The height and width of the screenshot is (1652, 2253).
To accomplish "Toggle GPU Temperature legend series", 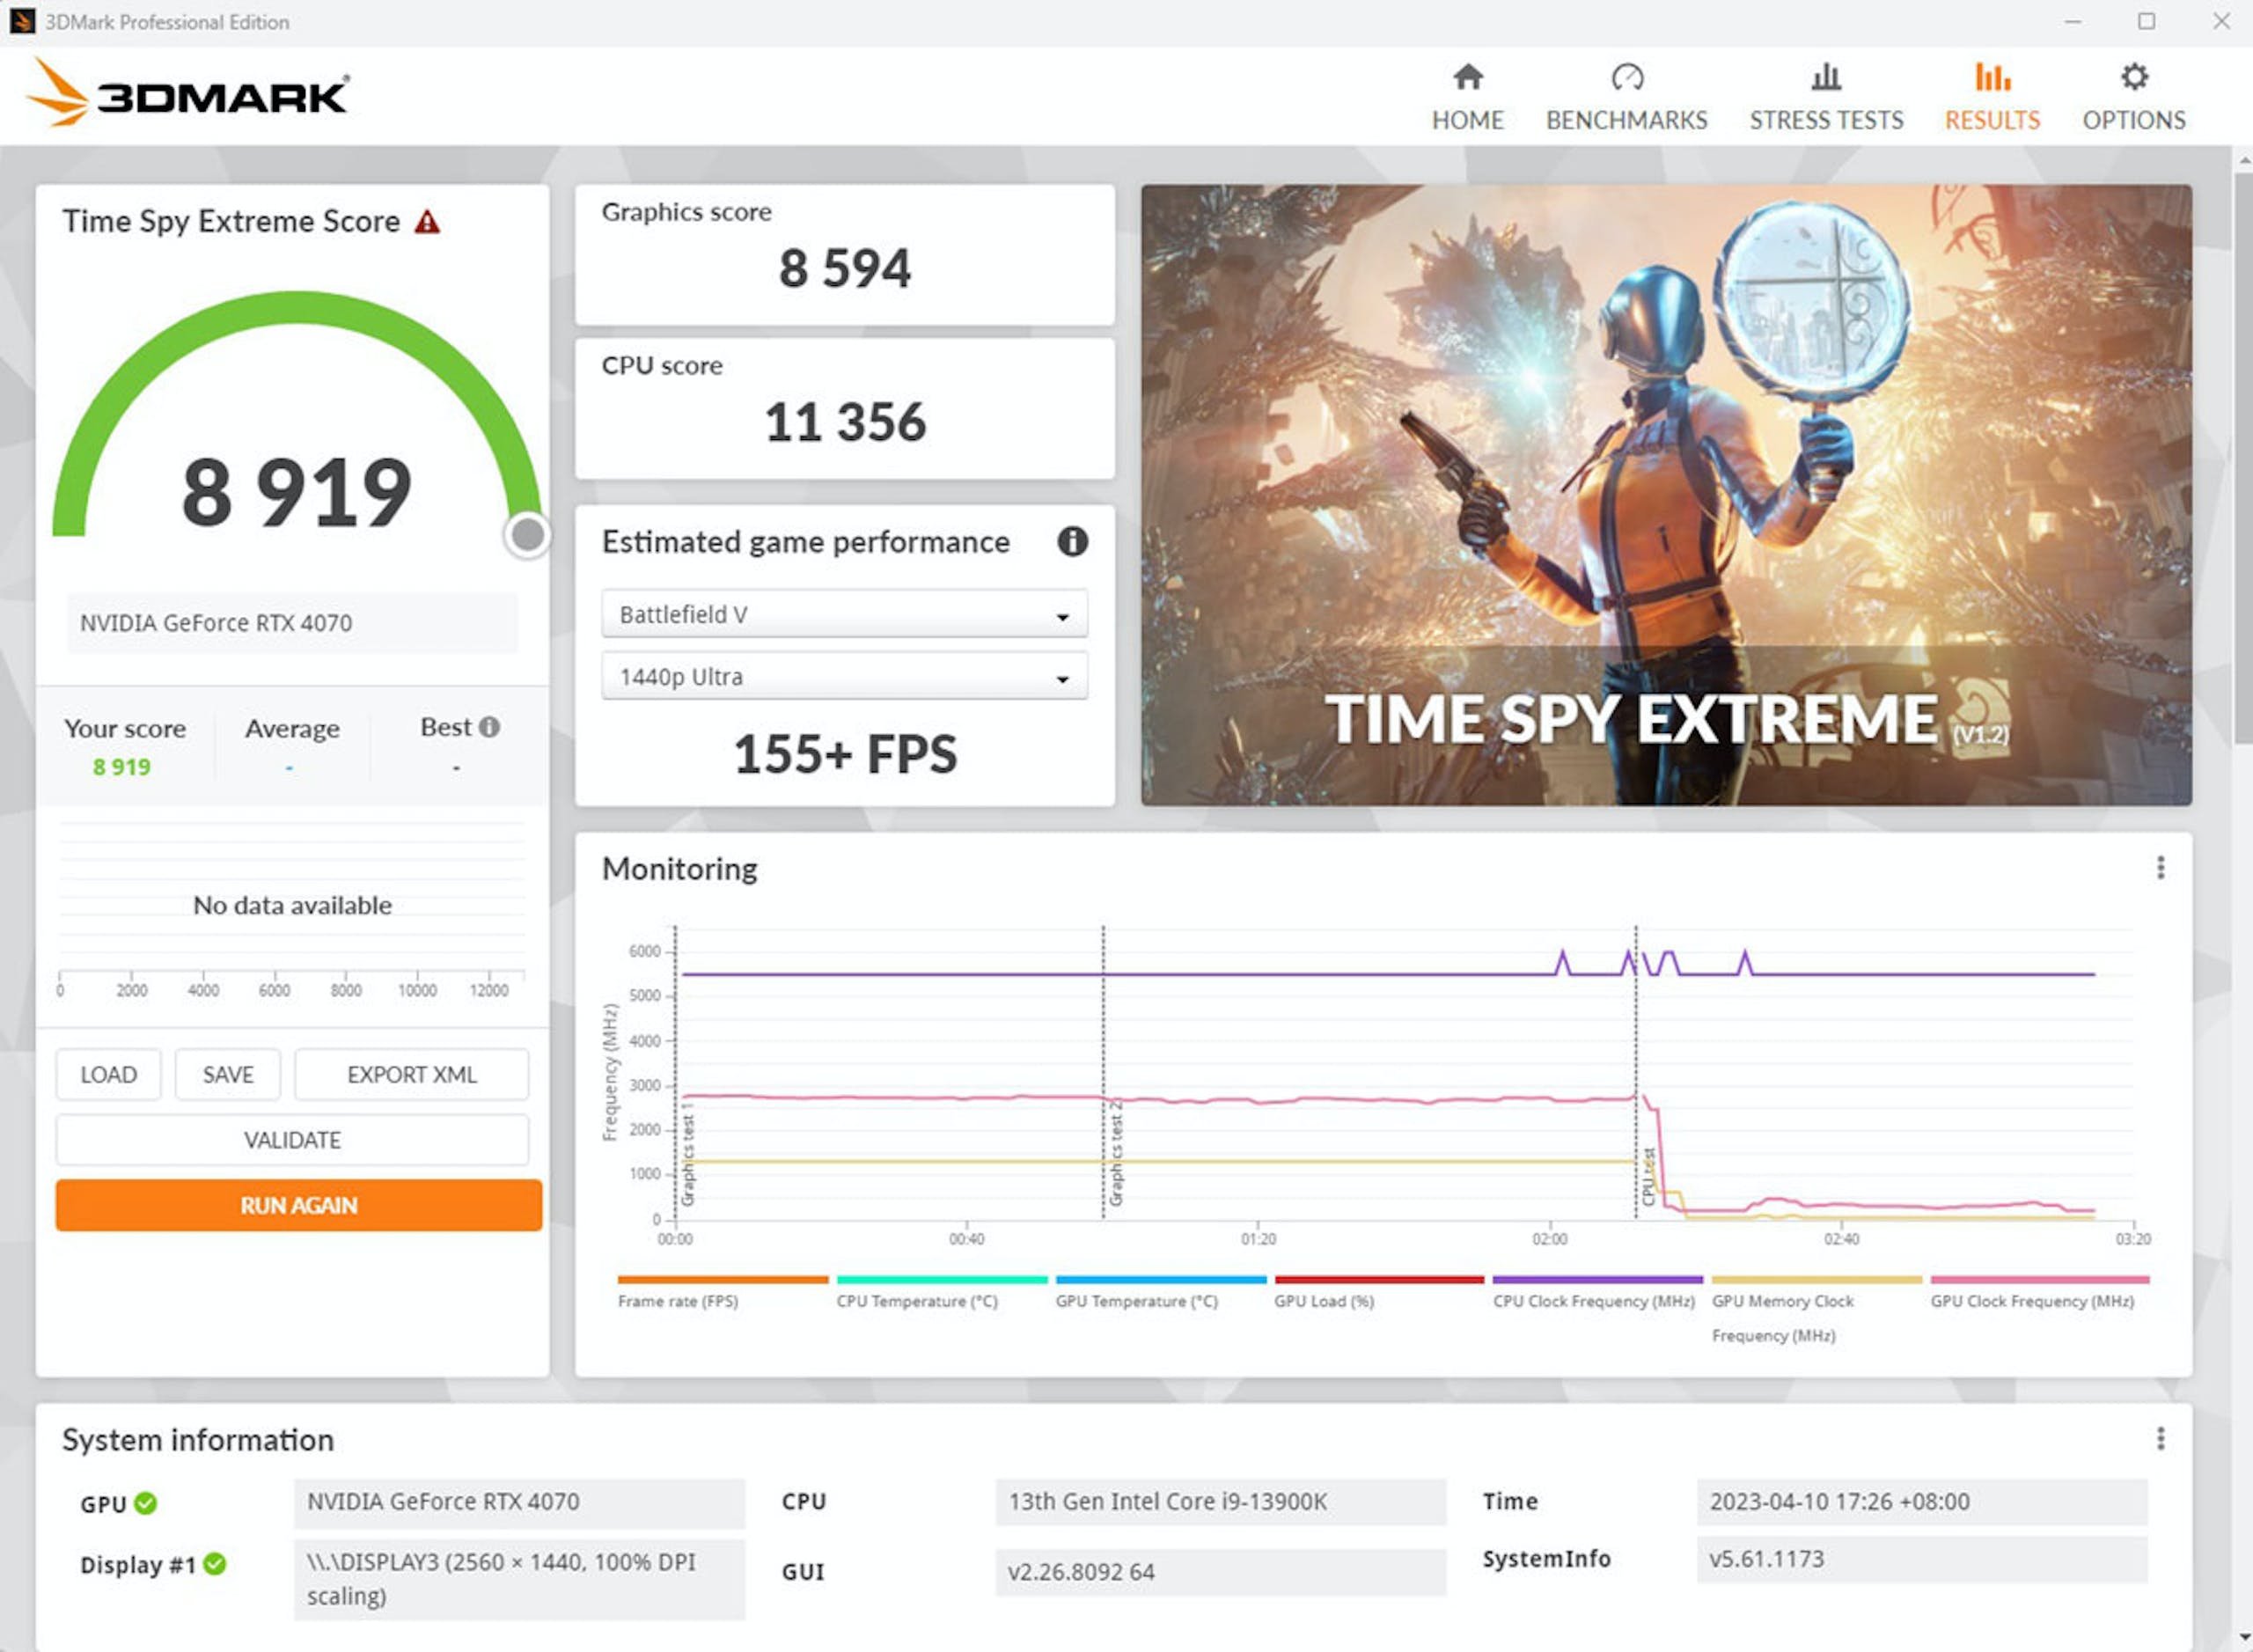I will (x=1160, y=1291).
